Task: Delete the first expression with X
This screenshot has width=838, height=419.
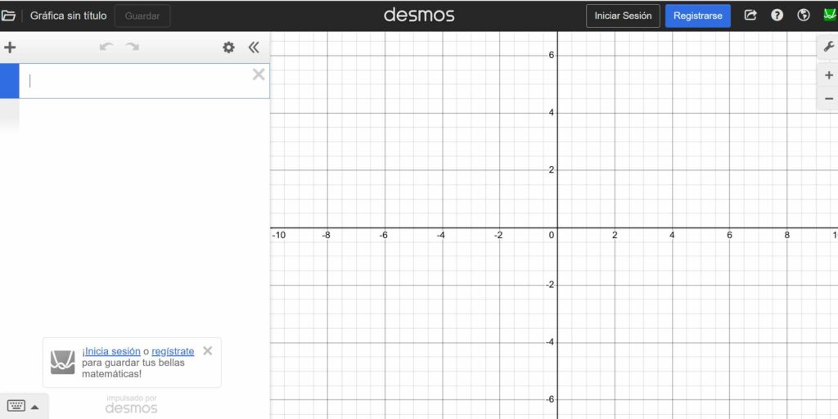Action: (259, 74)
